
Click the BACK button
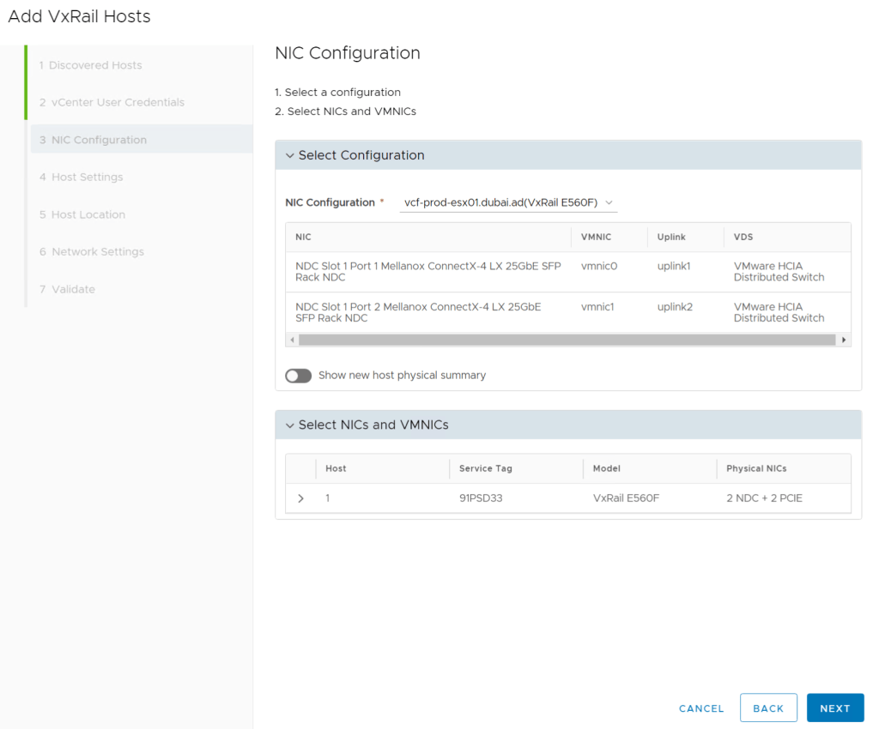click(767, 708)
